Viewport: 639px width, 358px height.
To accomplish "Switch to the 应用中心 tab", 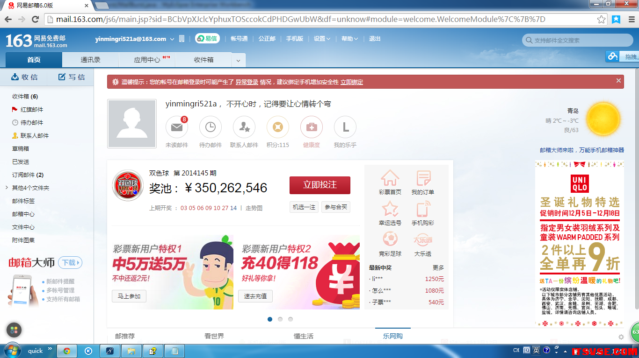I will tap(147, 60).
